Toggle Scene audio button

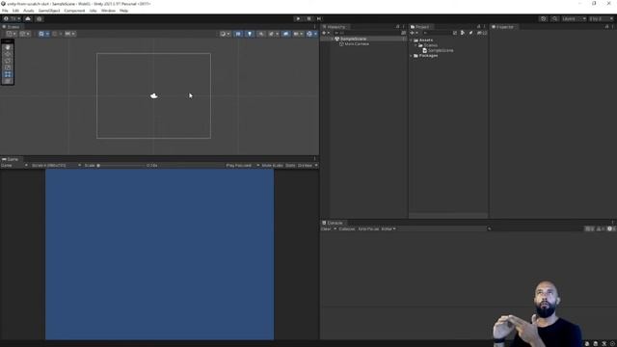tap(261, 34)
